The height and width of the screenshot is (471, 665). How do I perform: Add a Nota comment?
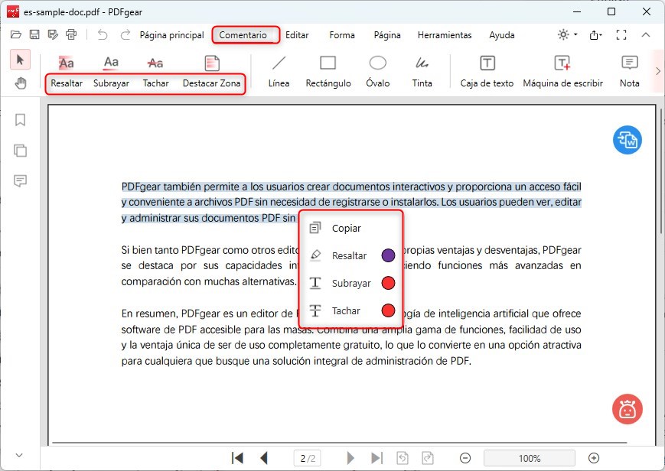tap(629, 72)
